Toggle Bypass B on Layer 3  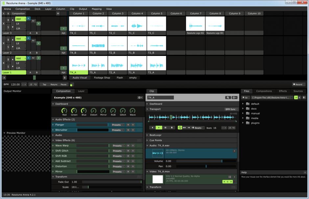tap(8, 20)
